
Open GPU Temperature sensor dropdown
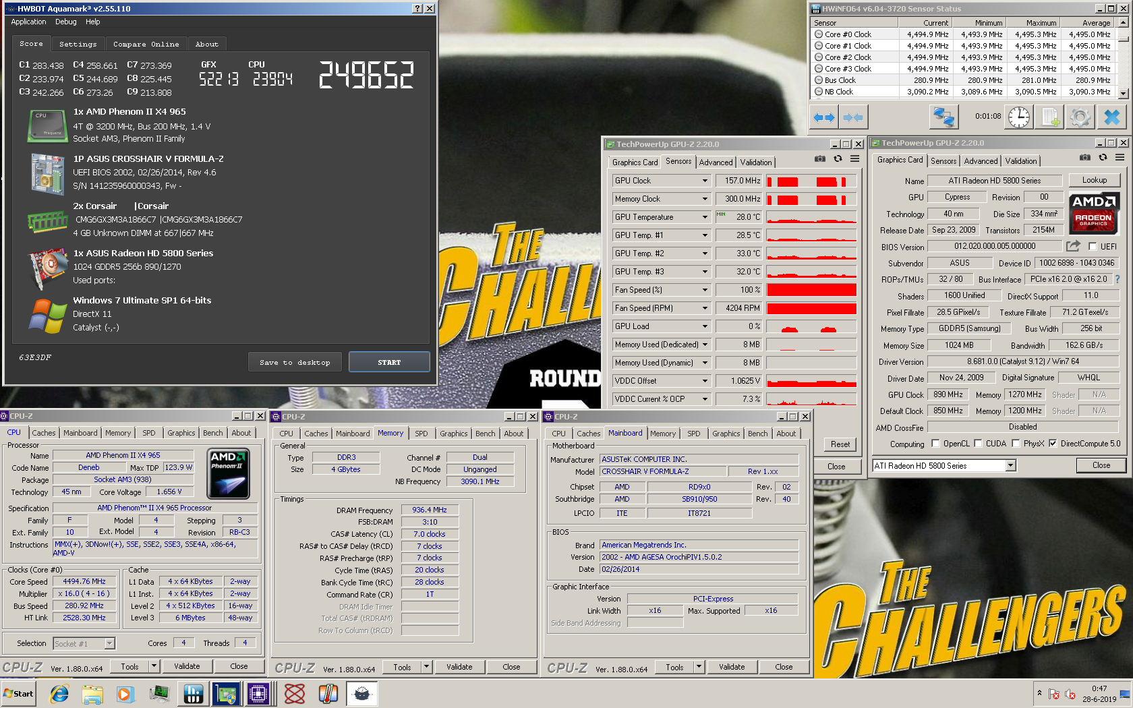tap(705, 217)
